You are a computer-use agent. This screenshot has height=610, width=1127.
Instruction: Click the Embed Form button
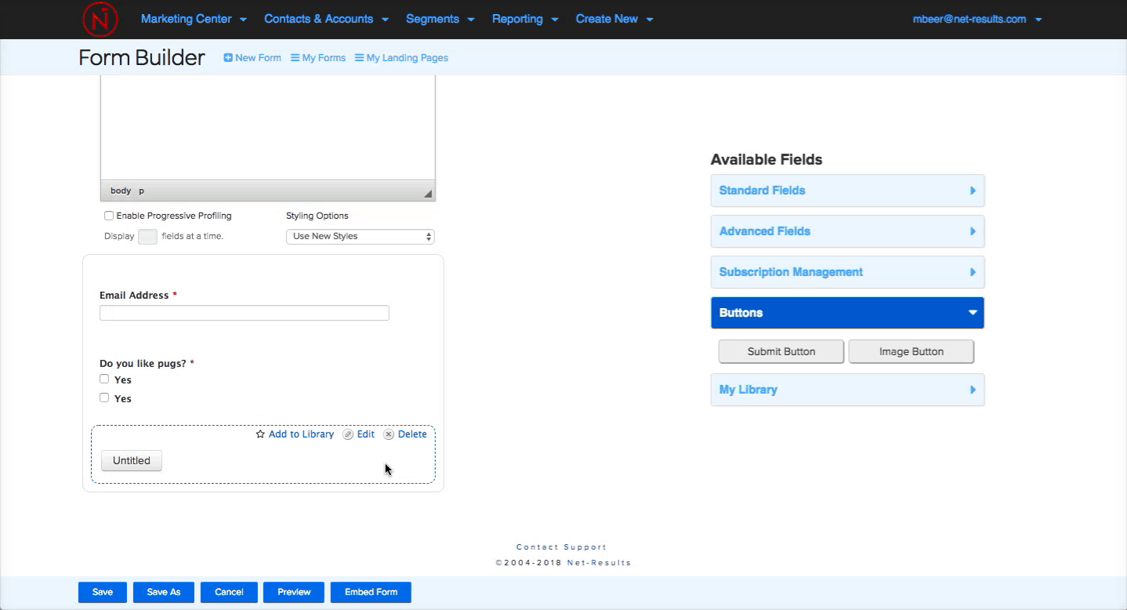point(371,592)
